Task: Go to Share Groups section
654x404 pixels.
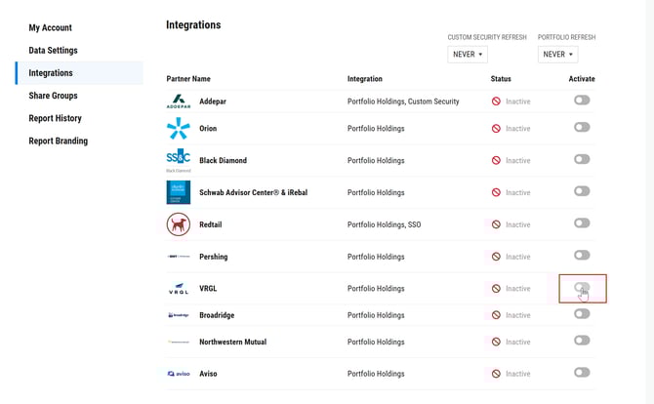Action: click(53, 96)
